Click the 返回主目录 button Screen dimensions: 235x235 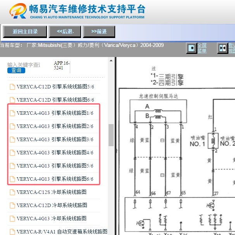point(25,32)
